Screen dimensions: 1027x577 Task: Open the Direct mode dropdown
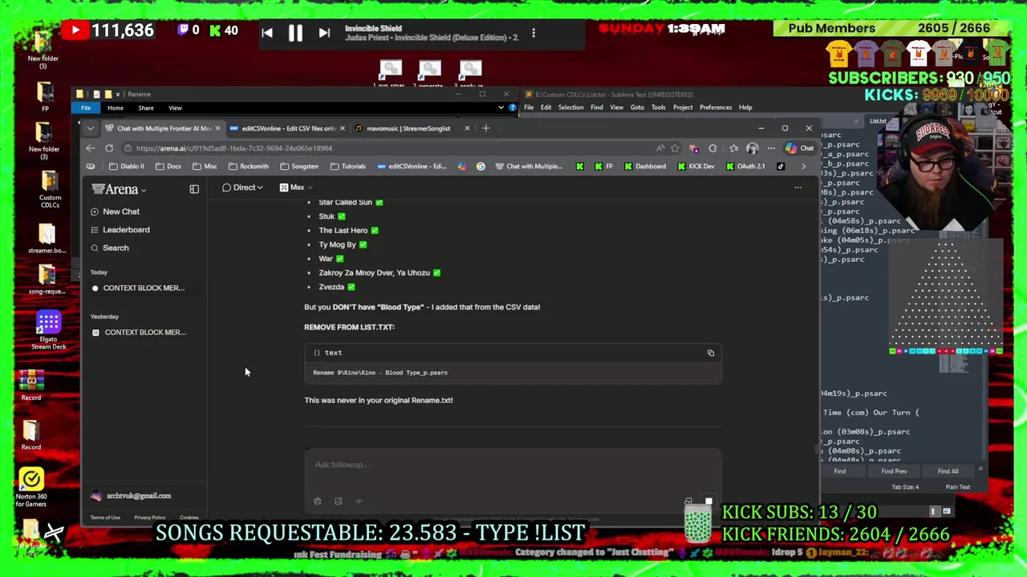(x=242, y=188)
